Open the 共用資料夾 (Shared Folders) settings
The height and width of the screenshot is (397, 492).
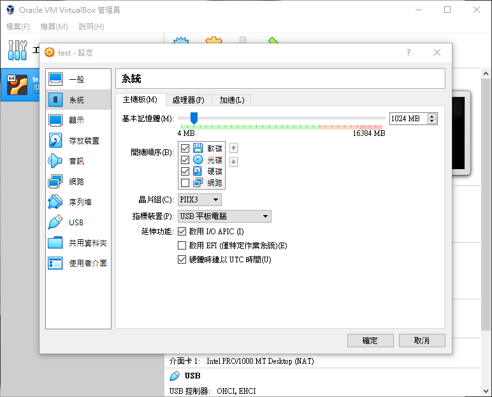pyautogui.click(x=78, y=243)
